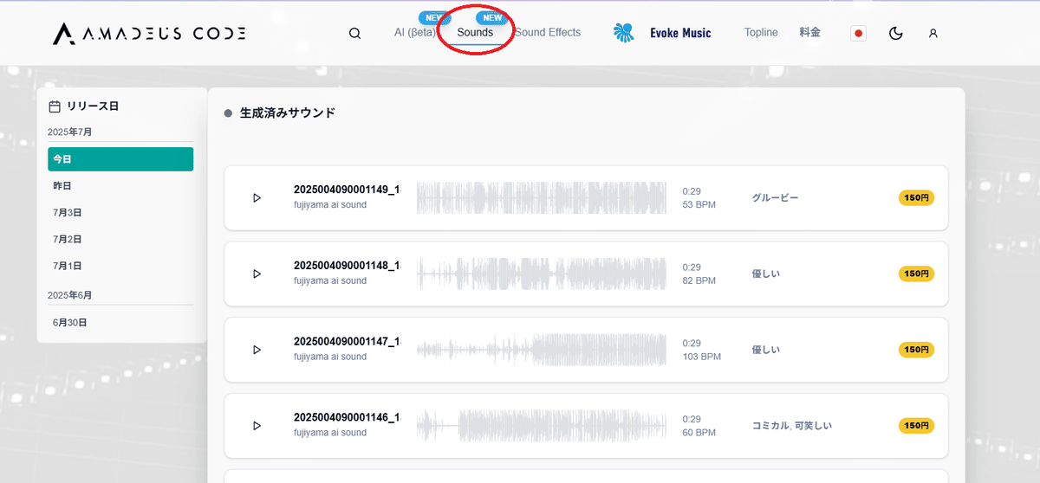Play sound 2025004090001149

(x=257, y=198)
